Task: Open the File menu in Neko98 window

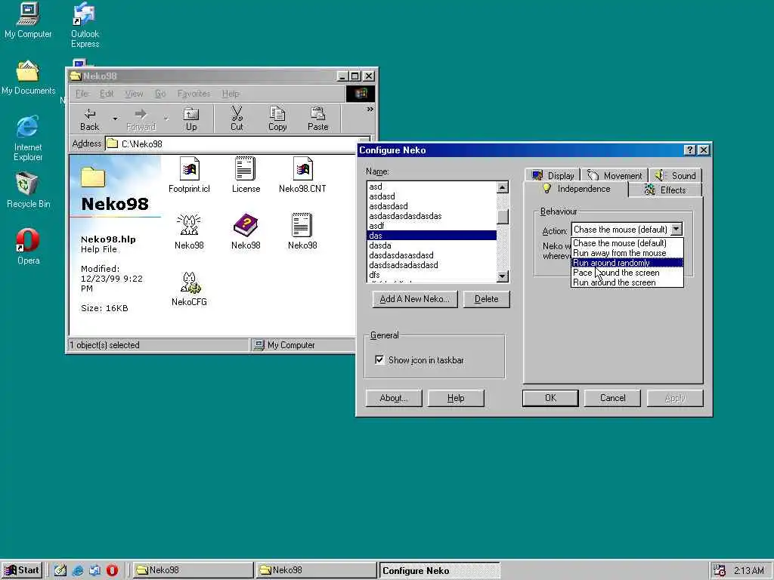Action: [82, 94]
